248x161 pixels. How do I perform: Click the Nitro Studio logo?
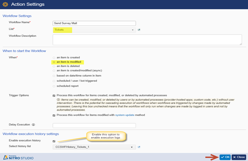pyautogui.click(x=19, y=157)
